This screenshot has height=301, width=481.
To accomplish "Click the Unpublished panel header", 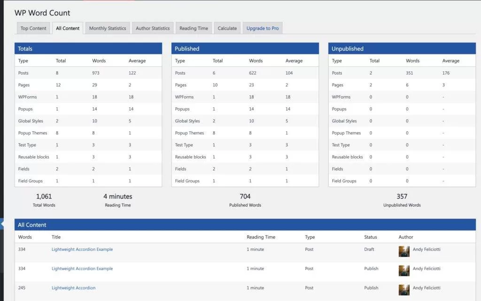I will pos(402,48).
